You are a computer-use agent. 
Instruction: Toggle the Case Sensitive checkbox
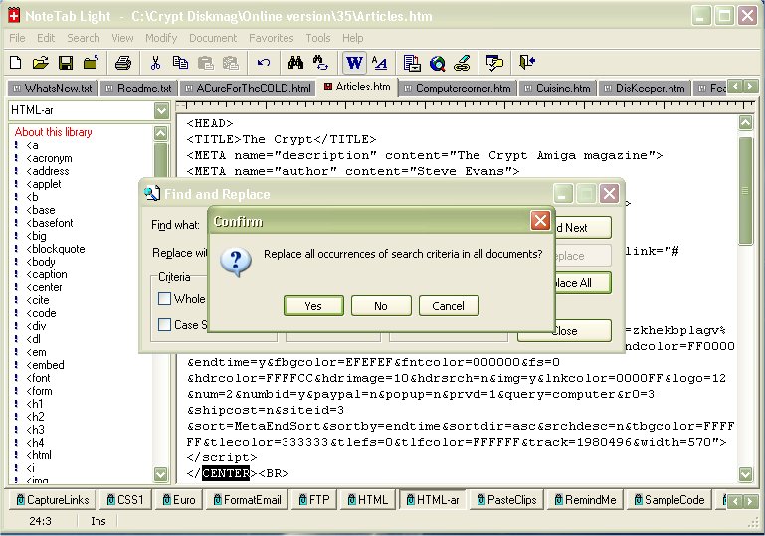click(x=165, y=324)
